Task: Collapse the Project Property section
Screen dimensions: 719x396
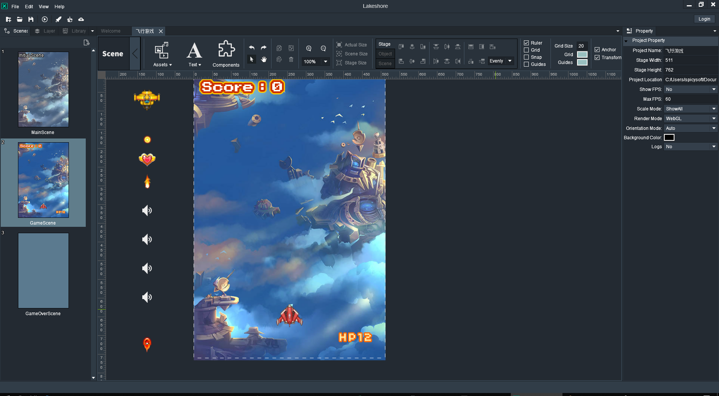Action: pos(626,40)
